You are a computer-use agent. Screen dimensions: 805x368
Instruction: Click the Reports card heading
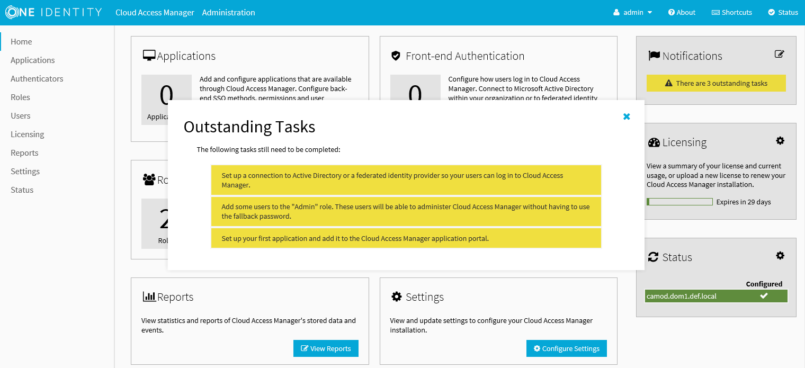(x=175, y=297)
